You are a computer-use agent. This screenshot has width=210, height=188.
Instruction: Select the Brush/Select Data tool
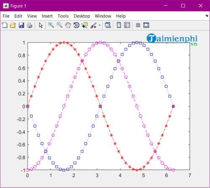tap(93, 25)
